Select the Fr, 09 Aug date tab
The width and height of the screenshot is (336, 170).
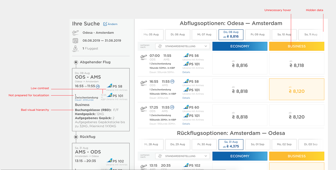pos(258,35)
